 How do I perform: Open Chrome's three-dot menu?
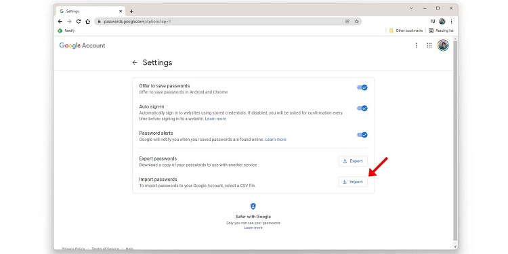point(451,22)
